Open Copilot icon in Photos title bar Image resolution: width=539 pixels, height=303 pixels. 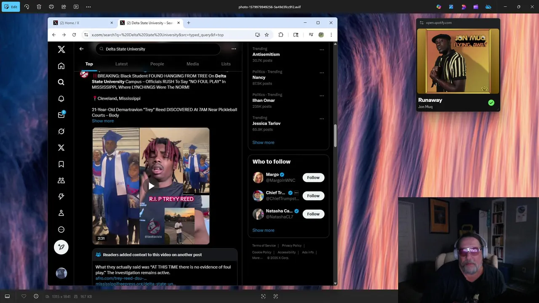[x=439, y=7]
